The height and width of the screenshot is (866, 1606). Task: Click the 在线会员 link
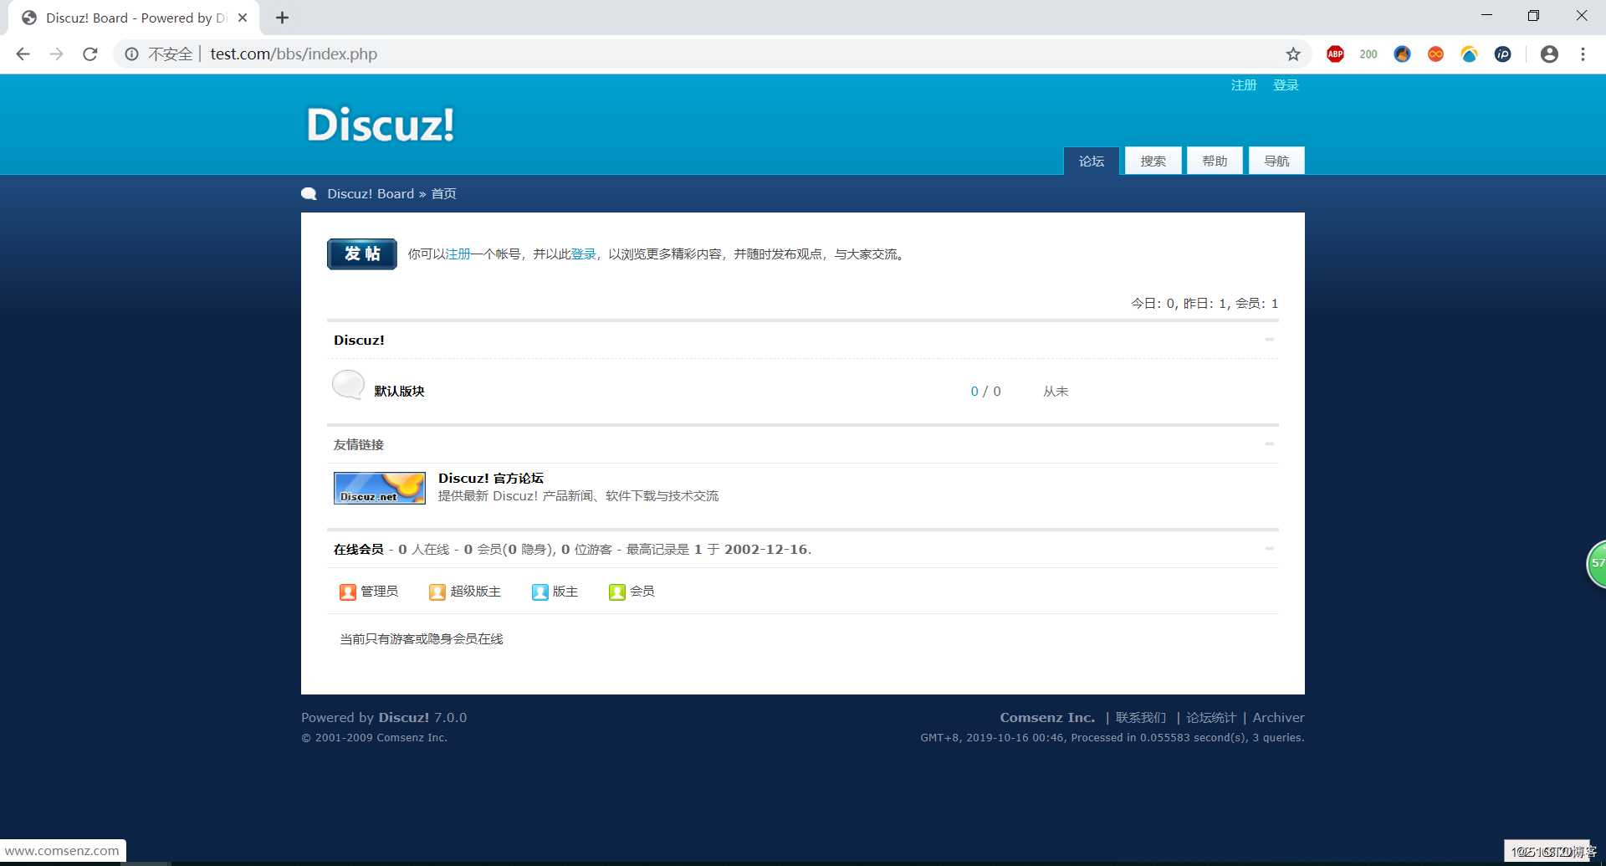[x=359, y=550]
